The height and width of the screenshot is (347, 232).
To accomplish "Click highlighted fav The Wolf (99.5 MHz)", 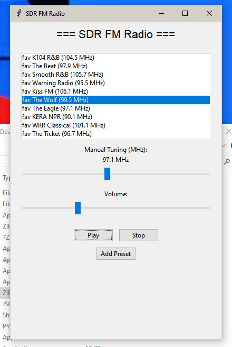I will coord(116,100).
